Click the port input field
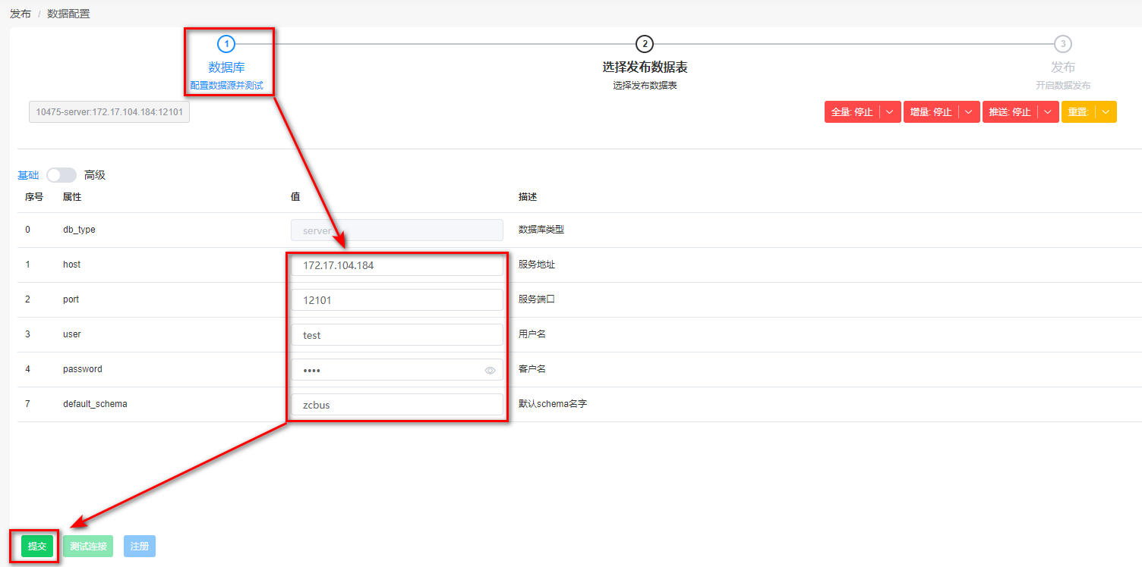 pos(396,300)
